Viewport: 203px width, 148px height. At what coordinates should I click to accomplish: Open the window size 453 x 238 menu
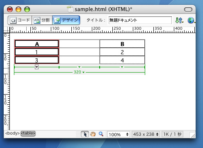(x=146, y=135)
